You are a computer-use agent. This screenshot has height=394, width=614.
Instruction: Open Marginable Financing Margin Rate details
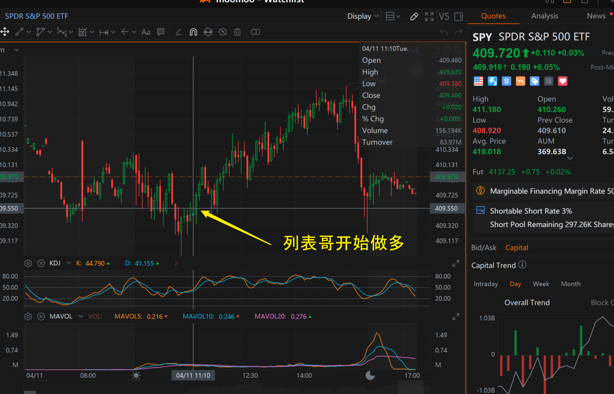[543, 191]
